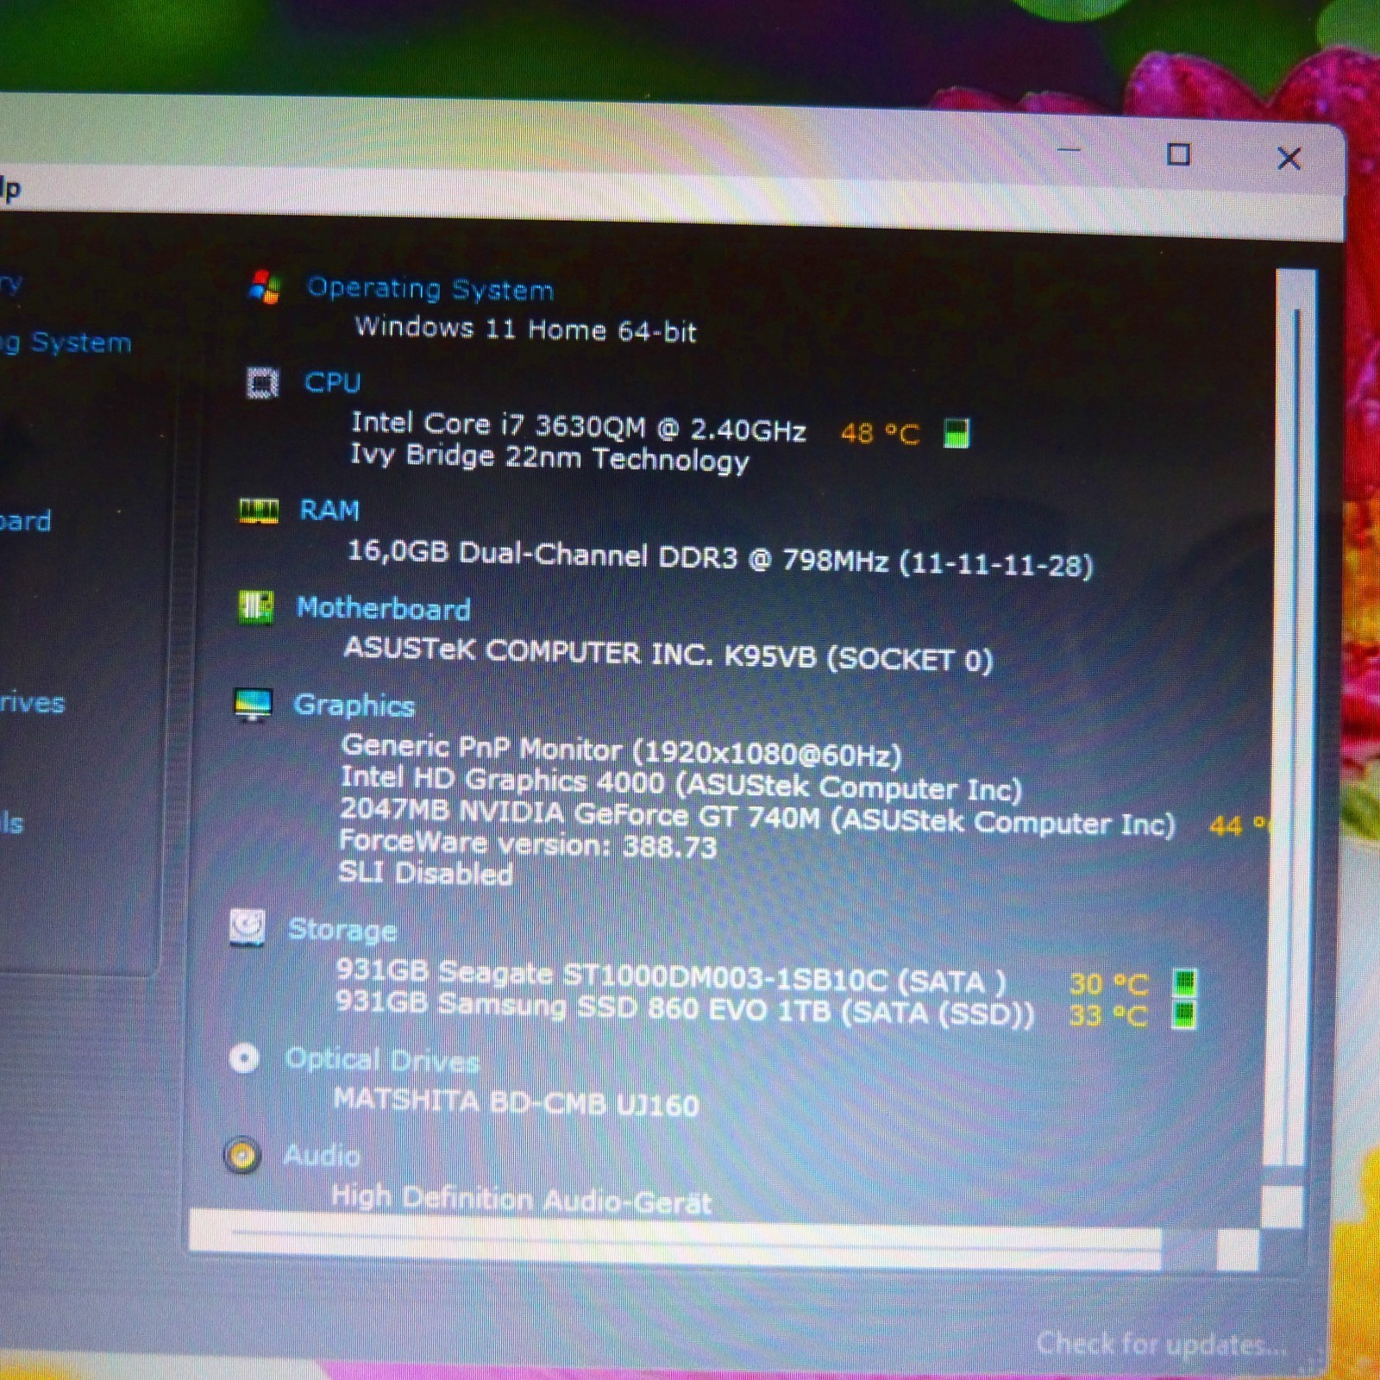This screenshot has width=1380, height=1380.
Task: Open the Audio section heading
Action: 322,1156
